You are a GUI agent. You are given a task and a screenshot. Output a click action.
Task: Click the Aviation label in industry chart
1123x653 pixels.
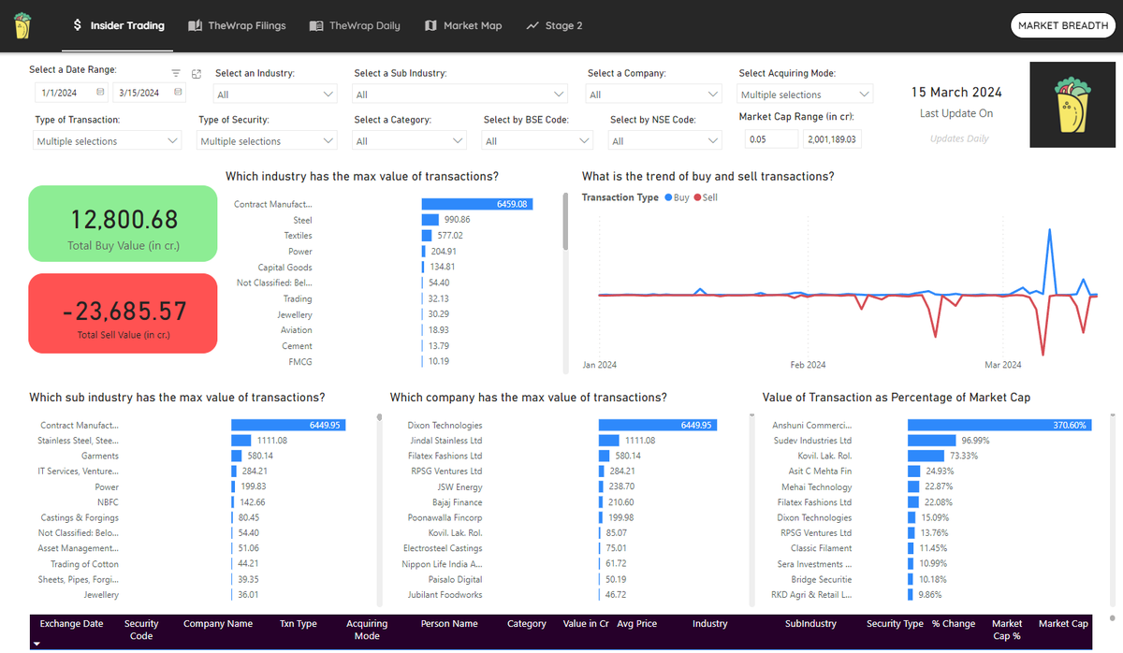[297, 329]
